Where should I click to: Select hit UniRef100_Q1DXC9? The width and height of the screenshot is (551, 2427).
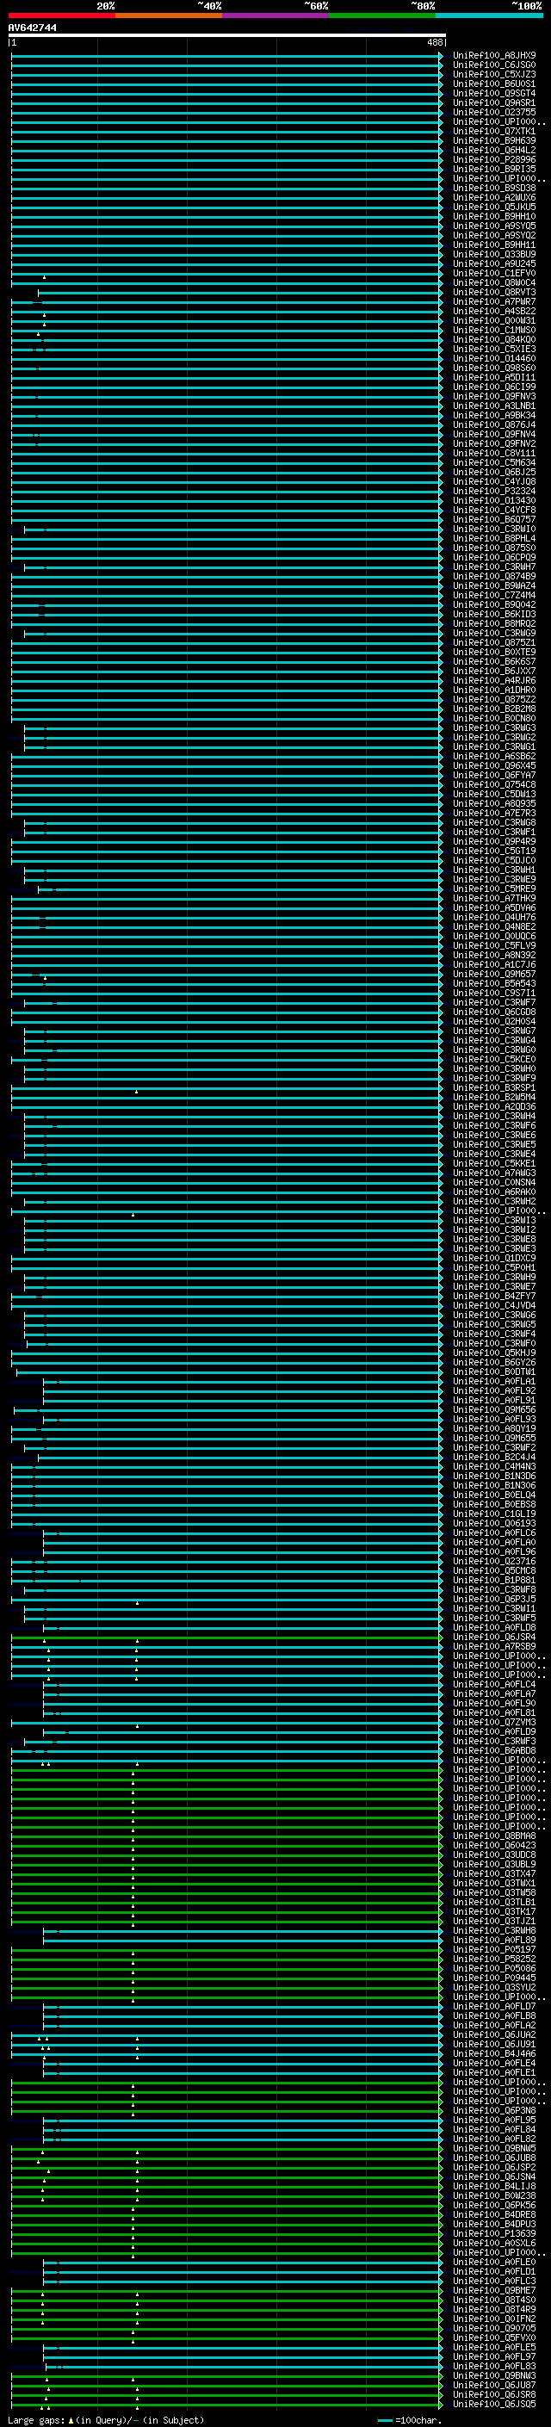494,1258
